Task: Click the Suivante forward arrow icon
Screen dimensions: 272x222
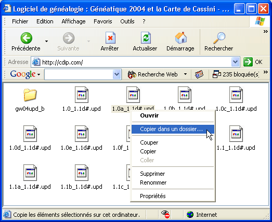Action: pyautogui.click(x=69, y=38)
